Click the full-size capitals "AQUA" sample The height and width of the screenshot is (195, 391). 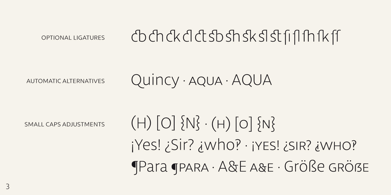(252, 80)
